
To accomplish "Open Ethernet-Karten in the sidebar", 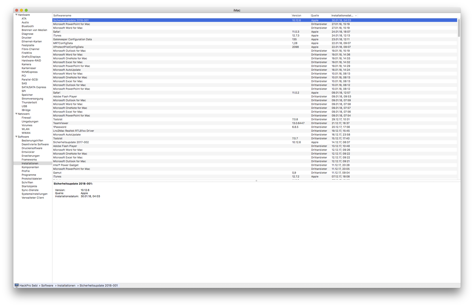I will [x=32, y=42].
